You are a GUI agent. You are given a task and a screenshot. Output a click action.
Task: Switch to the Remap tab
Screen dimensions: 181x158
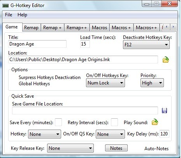31,28
